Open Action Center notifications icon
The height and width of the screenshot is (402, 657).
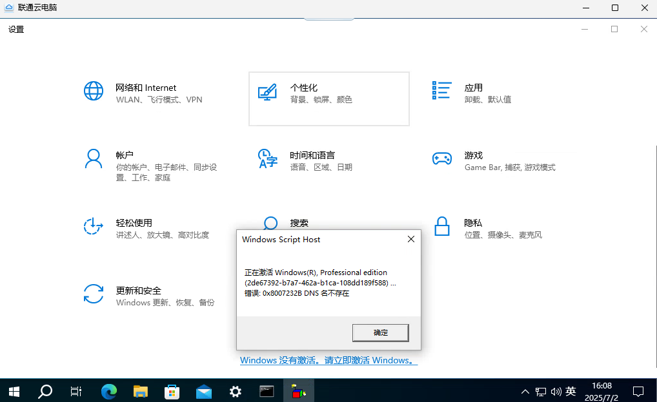coord(638,392)
